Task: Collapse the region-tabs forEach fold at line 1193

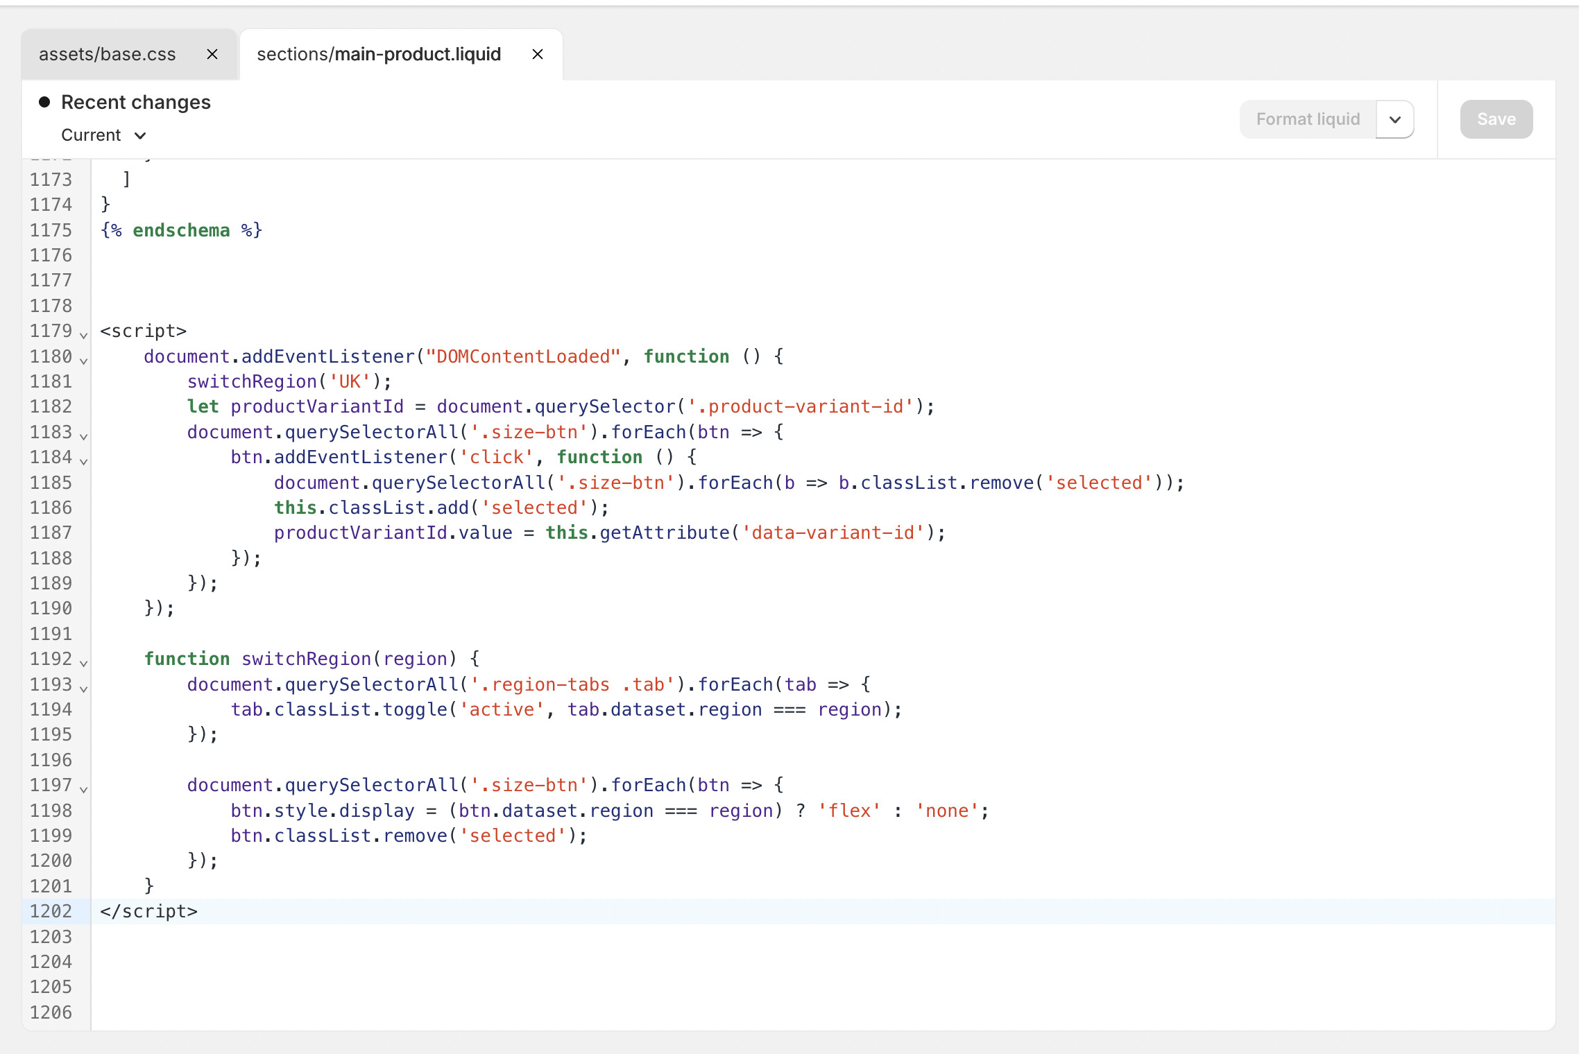Action: [x=83, y=689]
